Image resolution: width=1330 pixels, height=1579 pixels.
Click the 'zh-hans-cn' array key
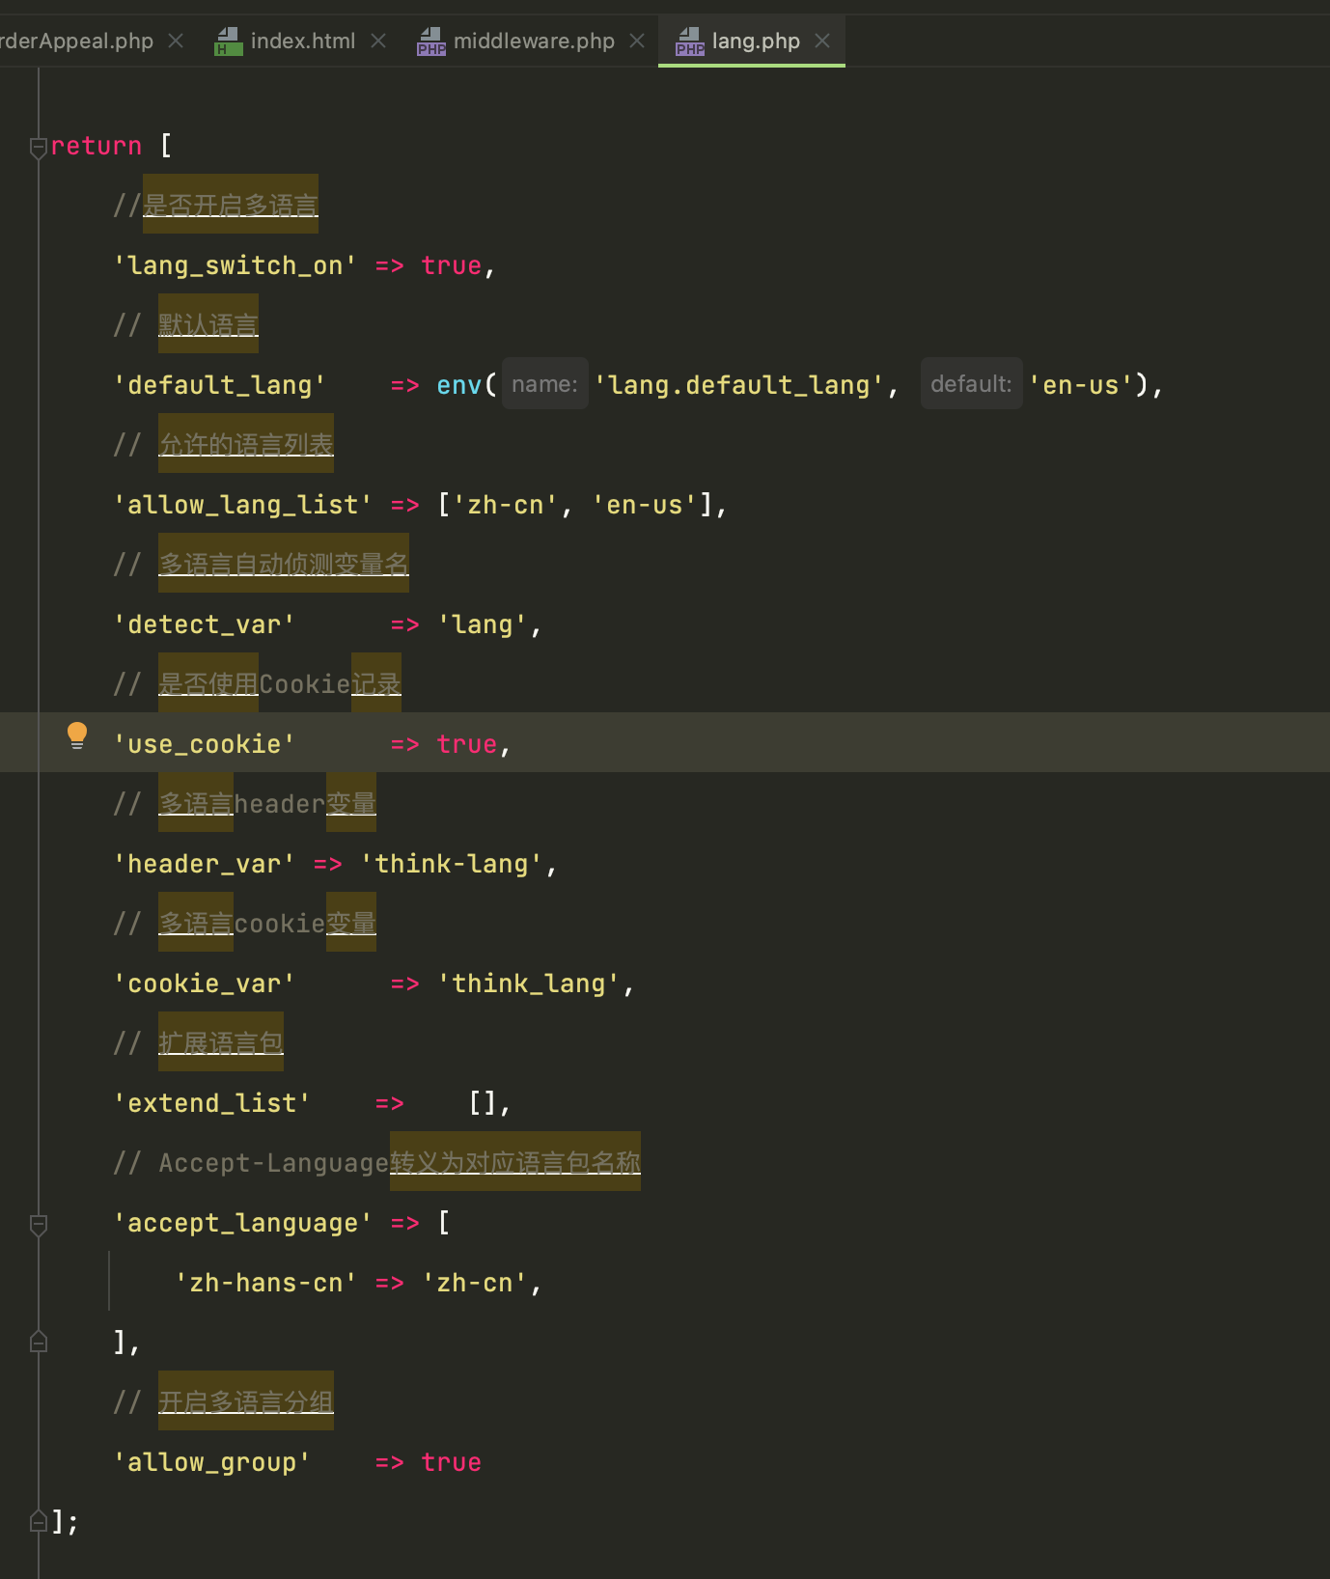click(x=266, y=1283)
